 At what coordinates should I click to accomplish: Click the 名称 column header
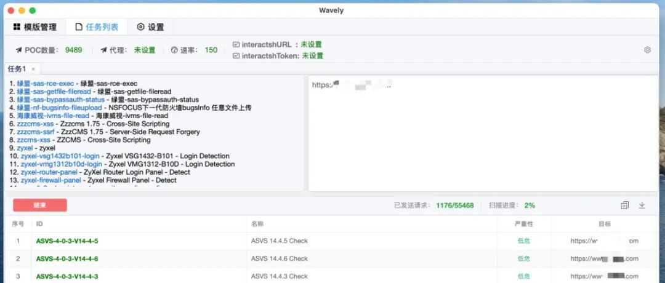coord(257,224)
